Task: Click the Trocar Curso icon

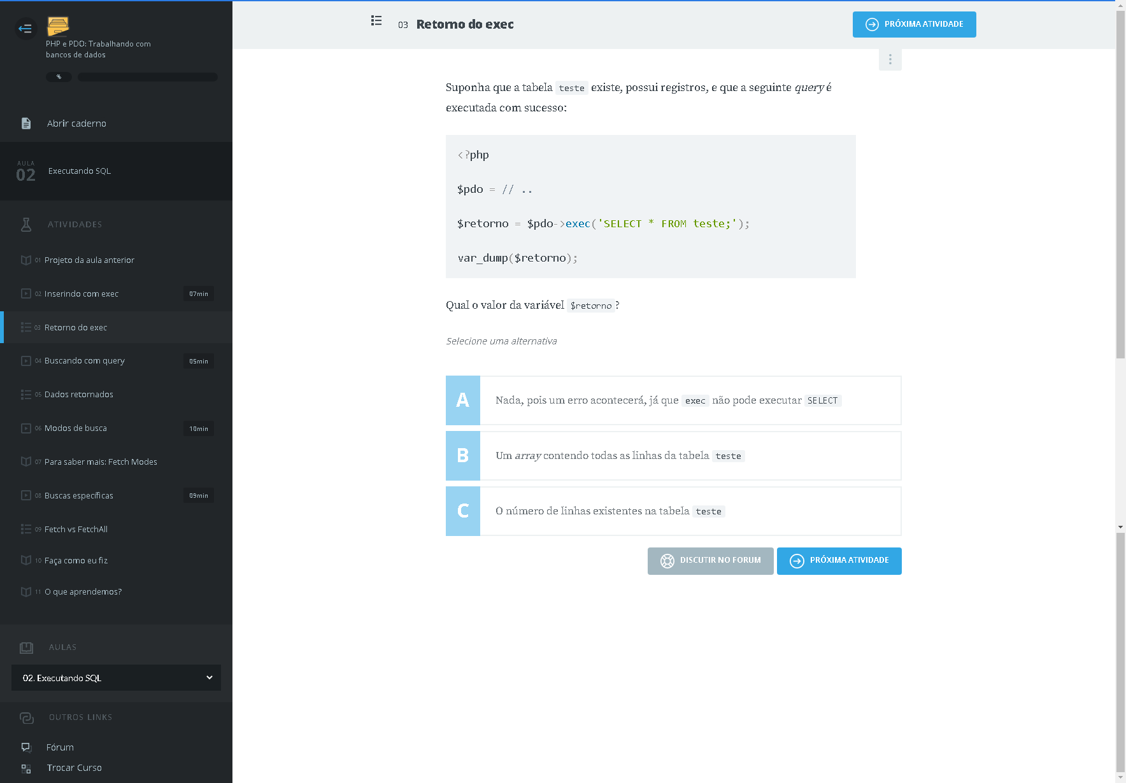Action: 26,768
